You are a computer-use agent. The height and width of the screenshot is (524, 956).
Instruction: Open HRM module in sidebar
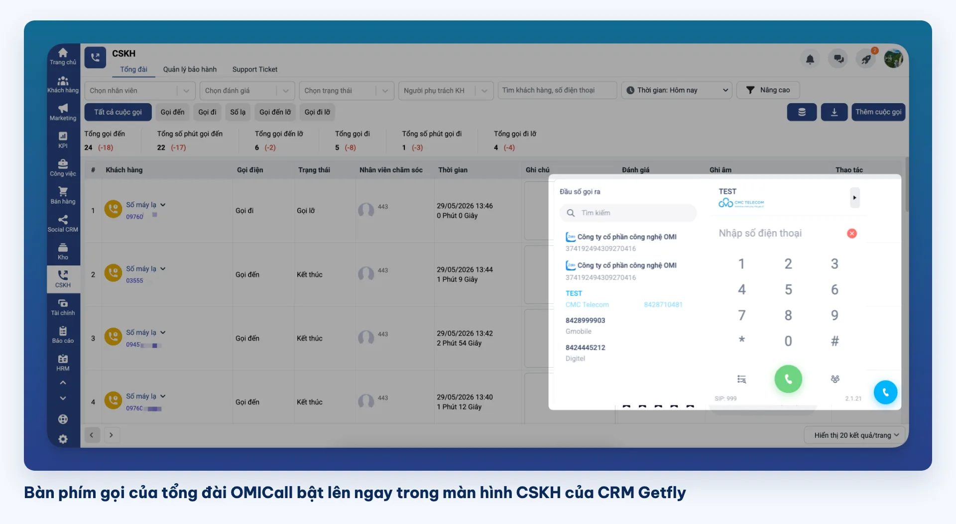[63, 363]
